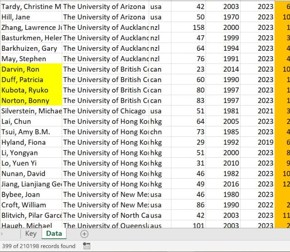
Task: Select highlighted cell 'Kubota, Ryuko'
Action: pos(31,90)
